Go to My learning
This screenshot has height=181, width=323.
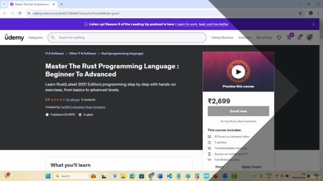[x=263, y=38]
